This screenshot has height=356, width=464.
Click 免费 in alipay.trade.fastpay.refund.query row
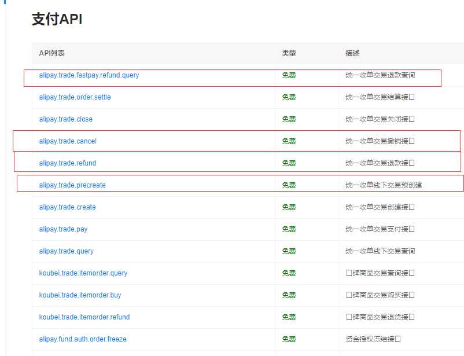(289, 75)
